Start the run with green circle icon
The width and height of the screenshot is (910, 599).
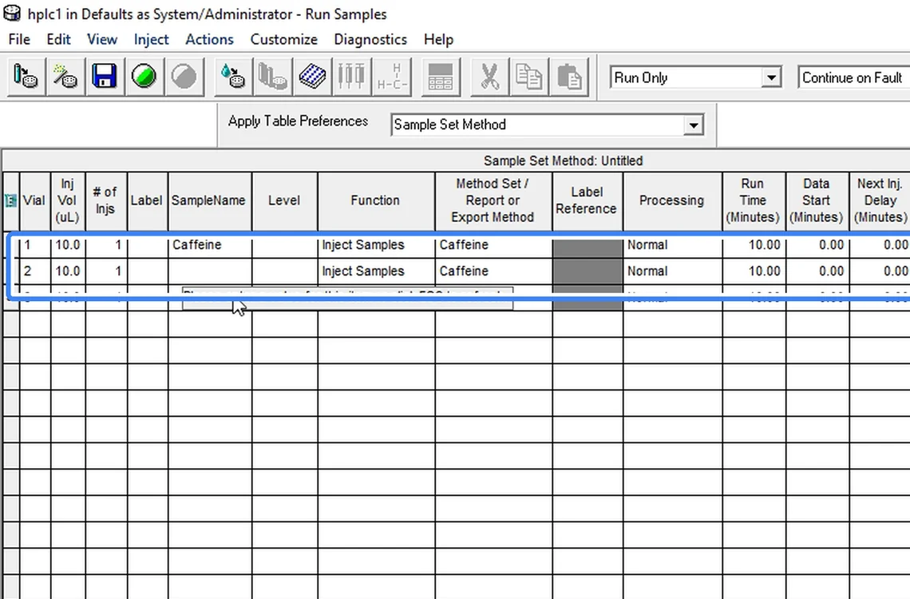[144, 77]
